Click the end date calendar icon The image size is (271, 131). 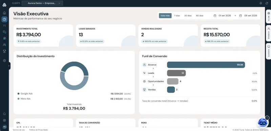click(241, 16)
